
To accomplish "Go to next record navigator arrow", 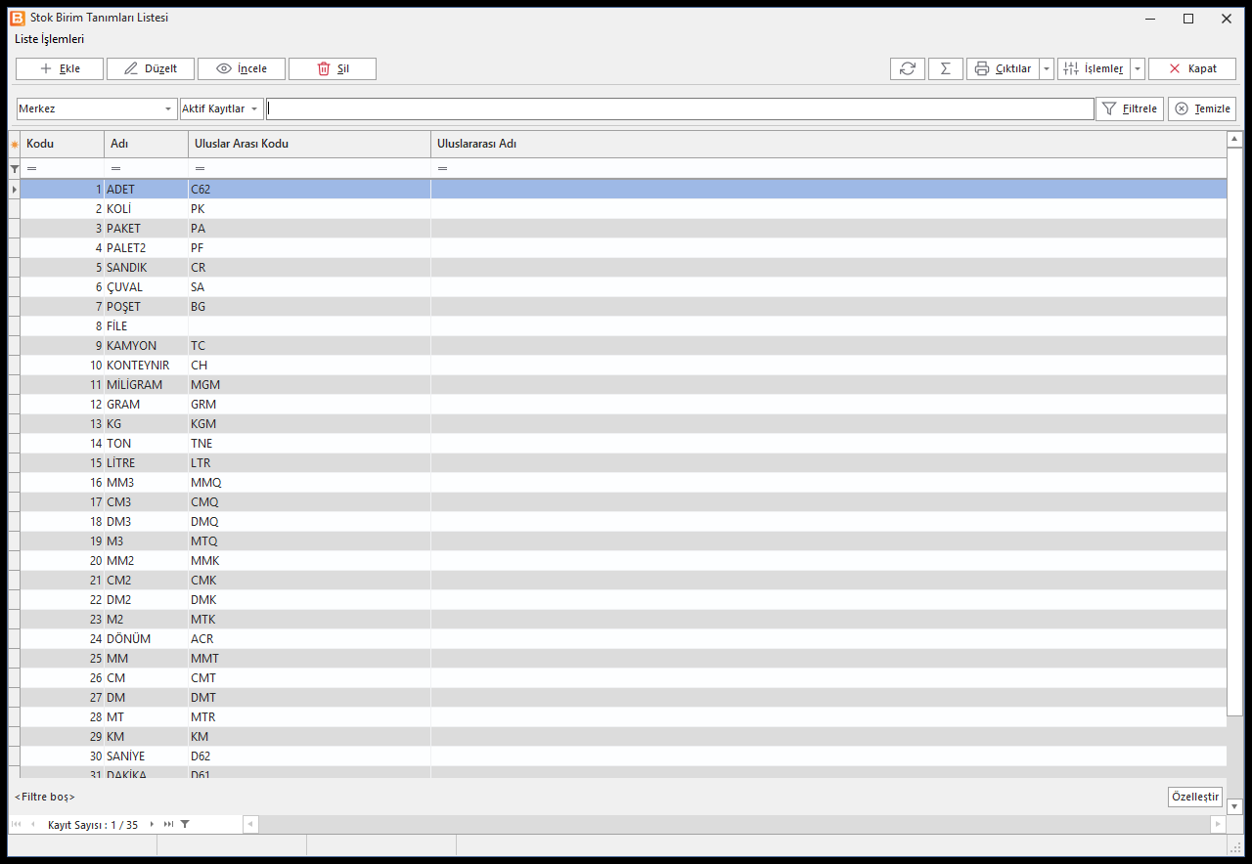I will [152, 824].
